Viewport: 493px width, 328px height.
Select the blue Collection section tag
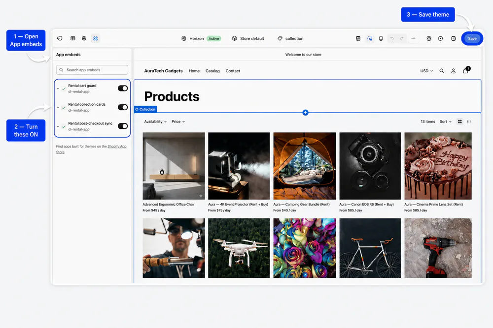tap(145, 109)
